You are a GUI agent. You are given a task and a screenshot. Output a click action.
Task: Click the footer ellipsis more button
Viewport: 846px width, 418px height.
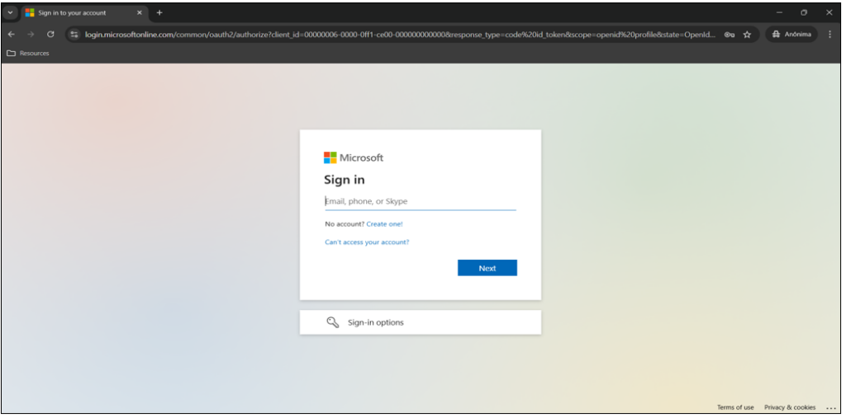click(x=831, y=408)
